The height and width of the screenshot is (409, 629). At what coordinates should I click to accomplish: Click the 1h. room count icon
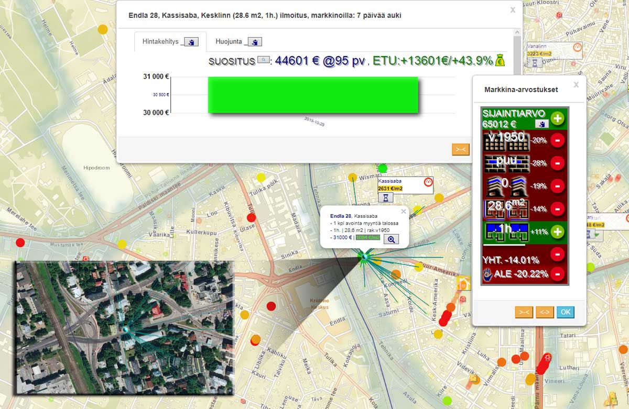[x=507, y=231]
